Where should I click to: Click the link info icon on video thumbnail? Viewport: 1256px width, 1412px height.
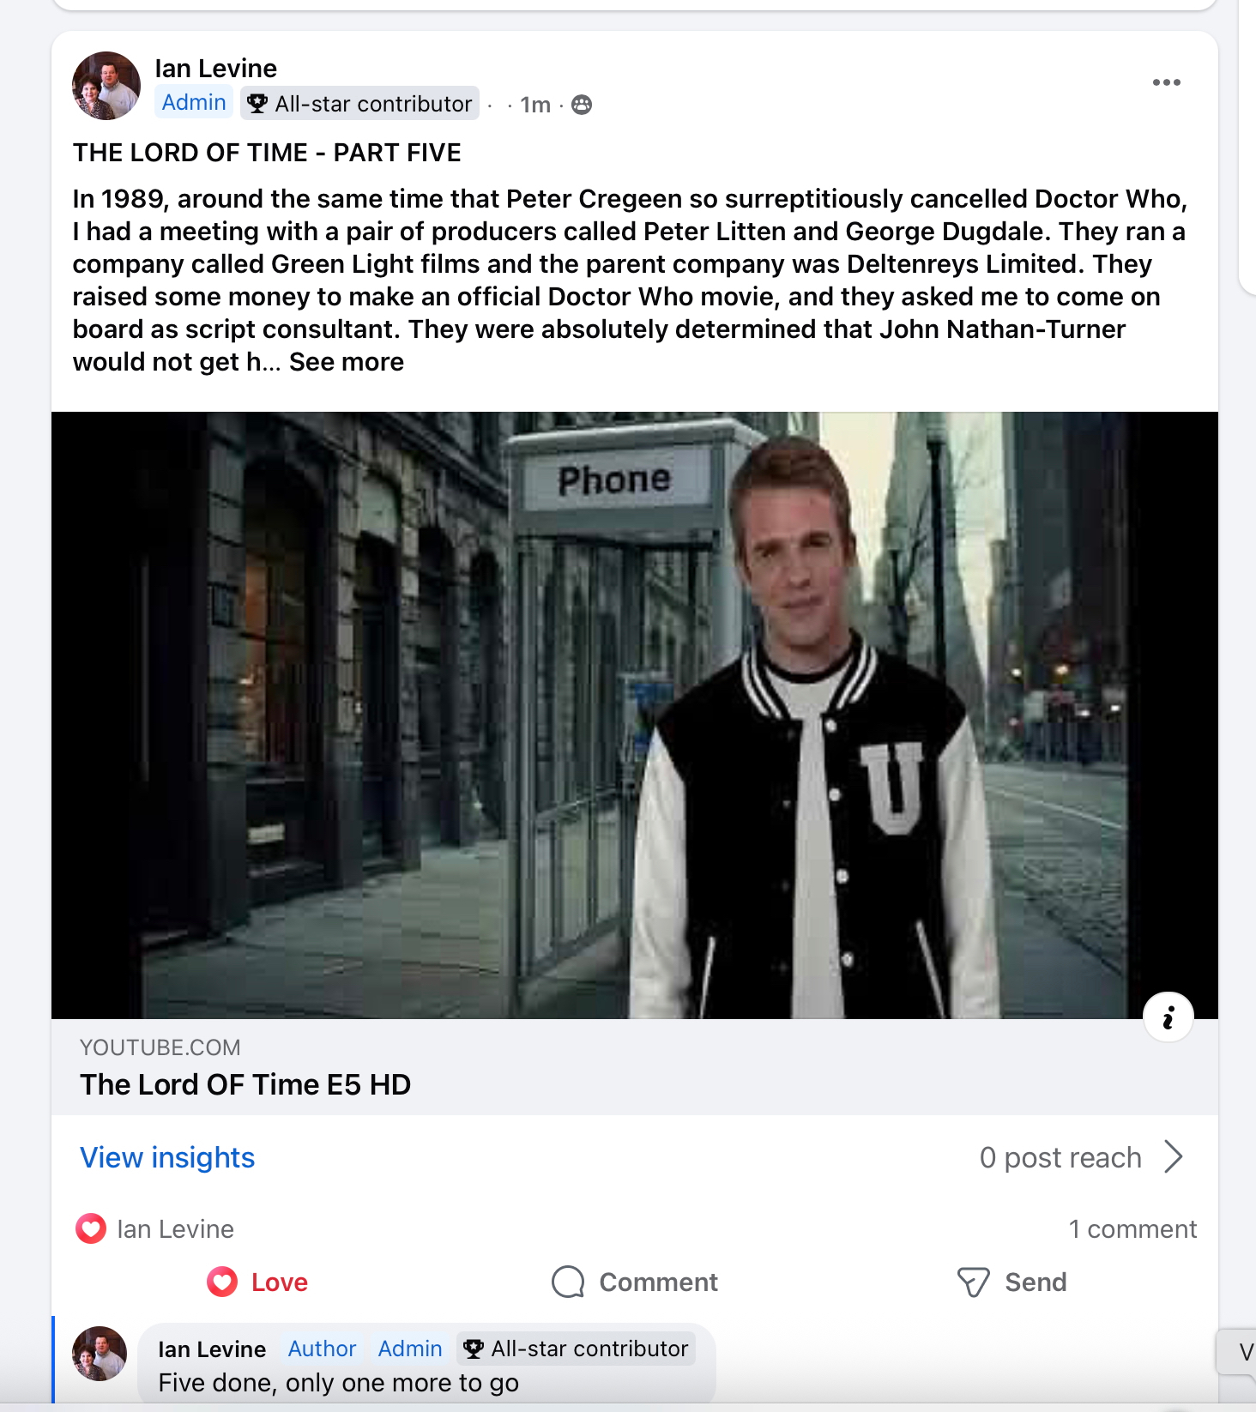coord(1168,1017)
